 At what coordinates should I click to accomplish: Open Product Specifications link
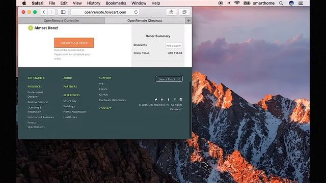[x=36, y=125]
